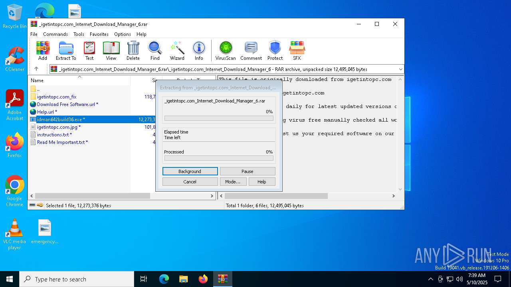Image resolution: width=511 pixels, height=287 pixels.
Task: Select VLC media player desktop icon
Action: coord(15,234)
